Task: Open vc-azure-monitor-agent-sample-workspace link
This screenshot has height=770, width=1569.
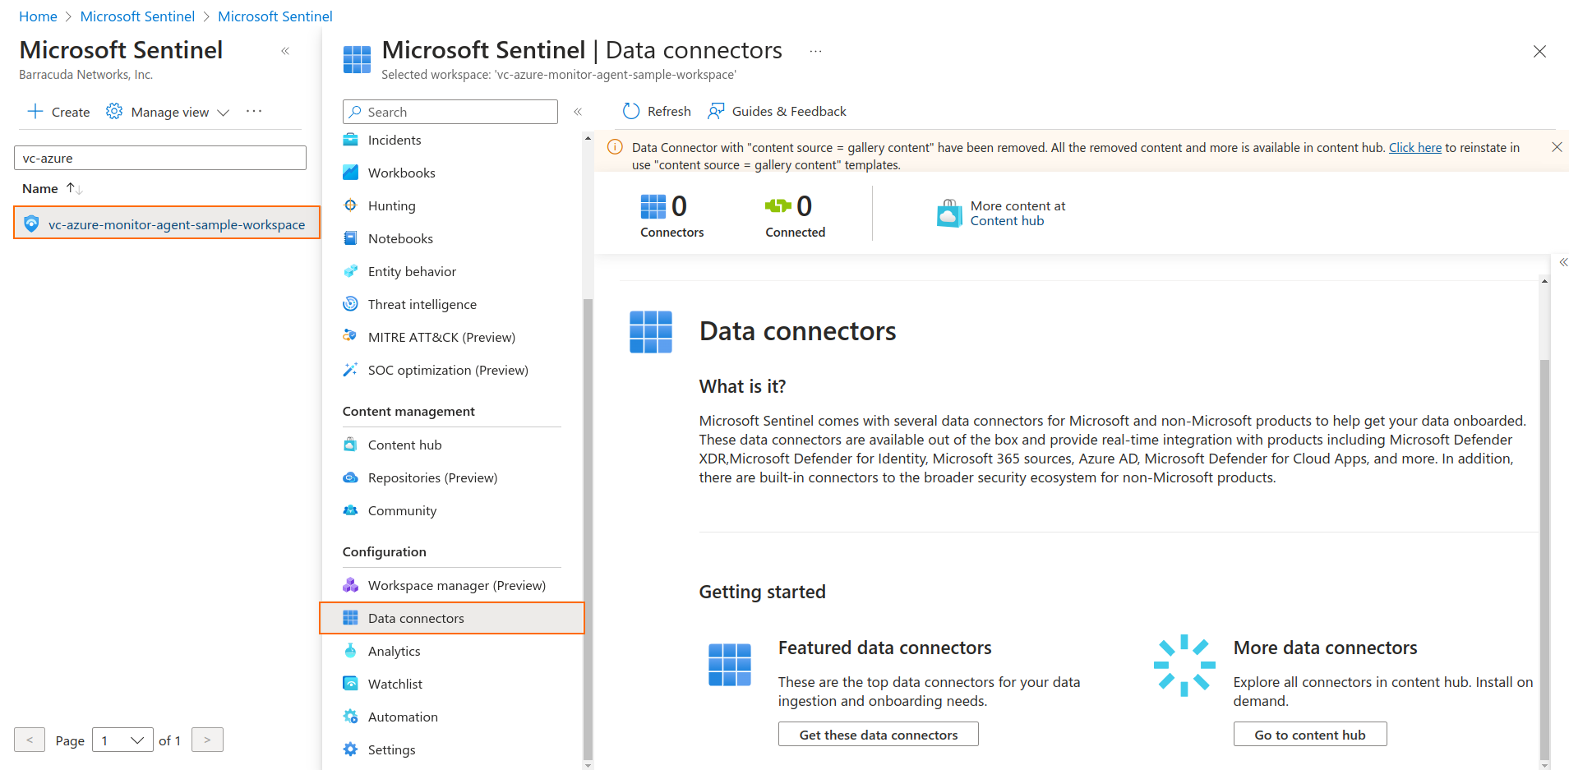Action: 177,224
